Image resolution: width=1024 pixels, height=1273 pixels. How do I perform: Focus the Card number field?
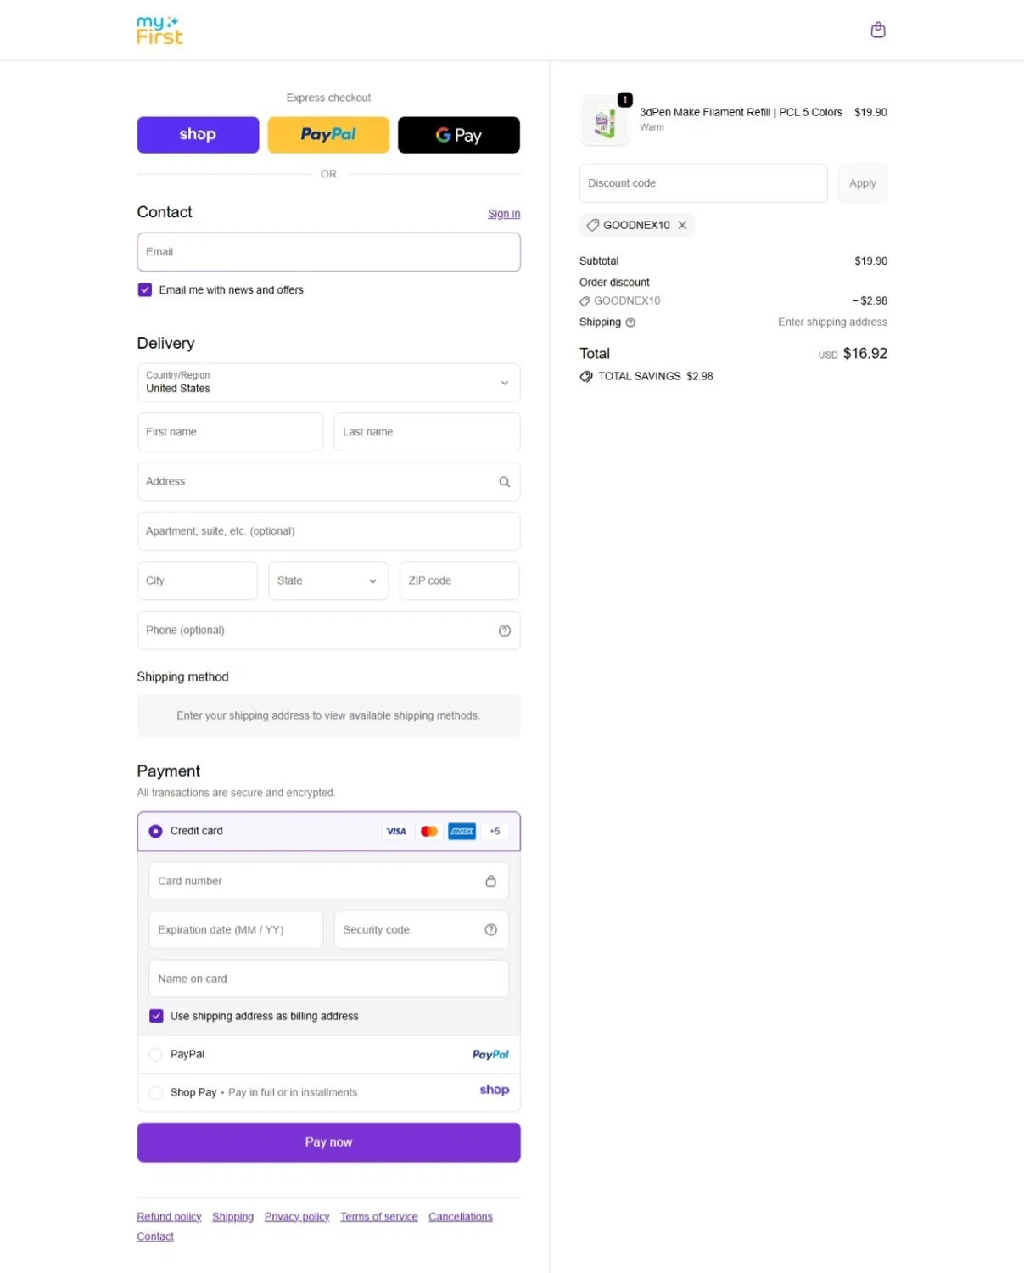tap(328, 881)
